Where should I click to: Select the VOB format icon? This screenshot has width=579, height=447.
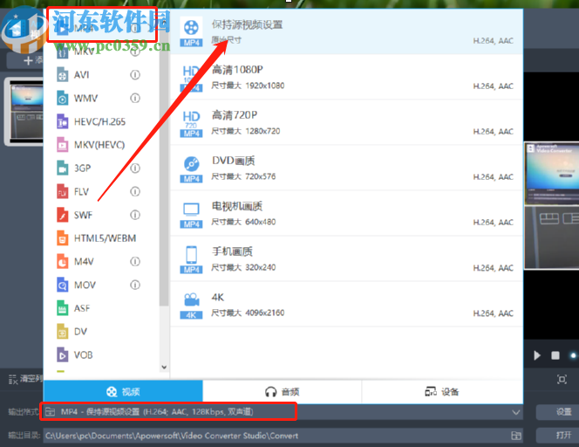point(63,355)
